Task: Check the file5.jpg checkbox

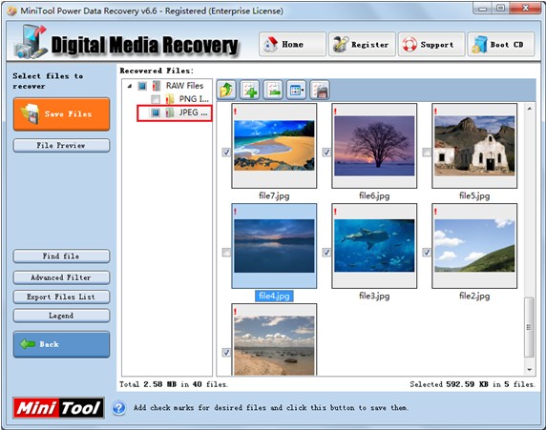Action: coord(427,152)
